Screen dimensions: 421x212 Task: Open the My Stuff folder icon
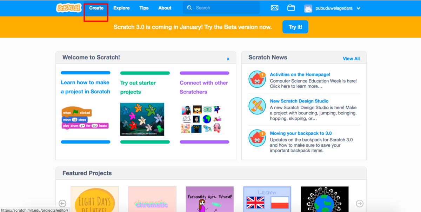291,8
